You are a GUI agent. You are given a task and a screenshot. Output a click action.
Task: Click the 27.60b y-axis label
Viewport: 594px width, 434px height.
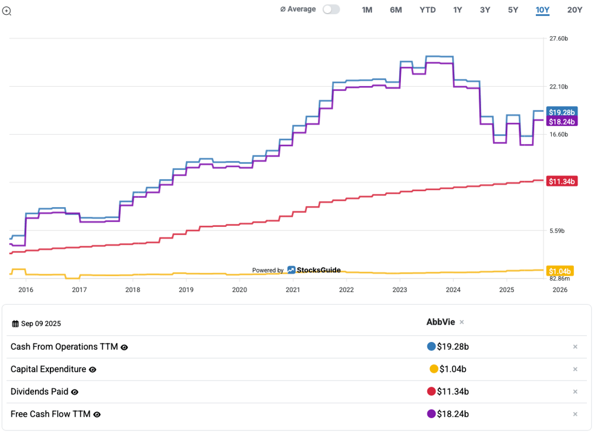pyautogui.click(x=559, y=38)
